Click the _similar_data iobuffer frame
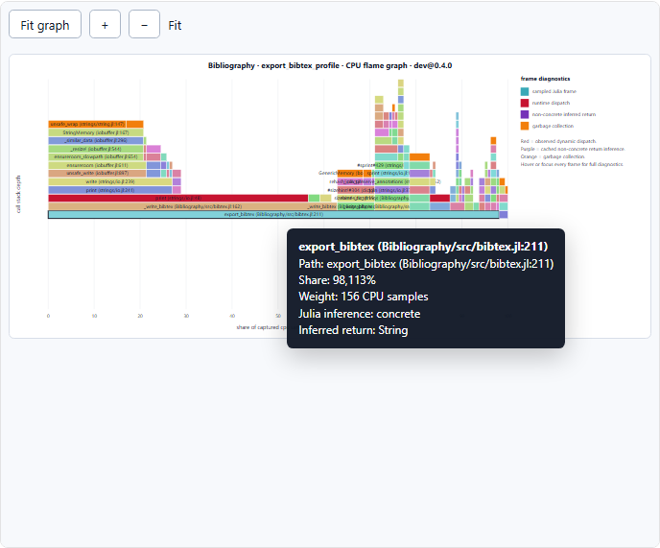The image size is (660, 548). (x=96, y=141)
